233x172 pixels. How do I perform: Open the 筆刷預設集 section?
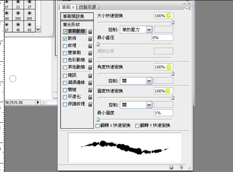pyautogui.click(x=77, y=16)
